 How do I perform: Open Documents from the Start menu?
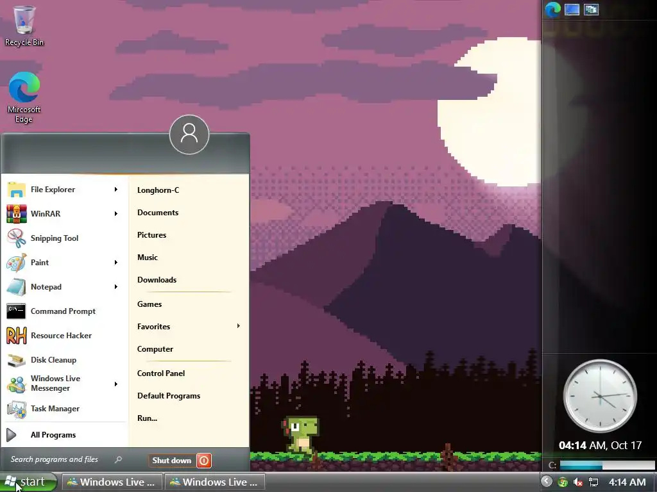tap(158, 213)
